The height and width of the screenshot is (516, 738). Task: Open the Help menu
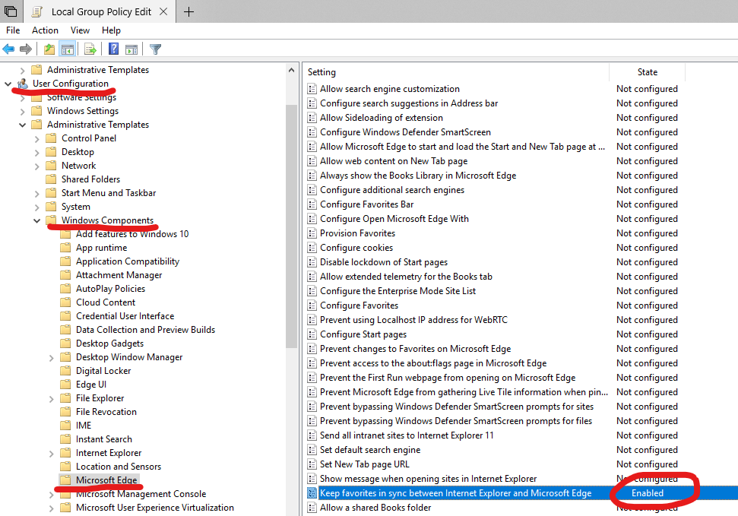(x=111, y=30)
